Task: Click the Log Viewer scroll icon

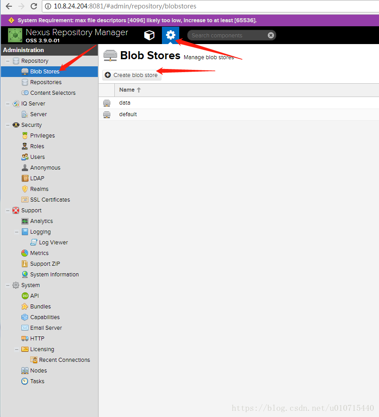Action: point(33,242)
